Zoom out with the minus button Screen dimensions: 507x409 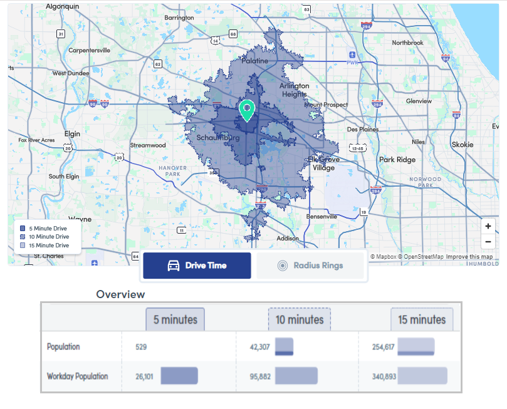point(488,242)
